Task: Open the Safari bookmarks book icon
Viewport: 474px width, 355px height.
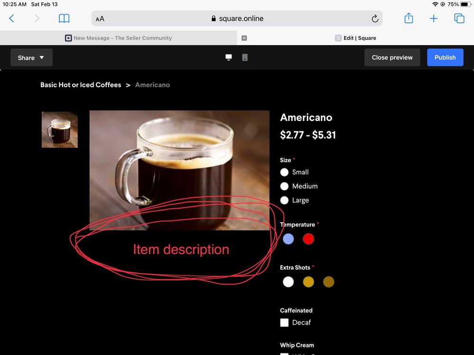Action: coord(64,18)
